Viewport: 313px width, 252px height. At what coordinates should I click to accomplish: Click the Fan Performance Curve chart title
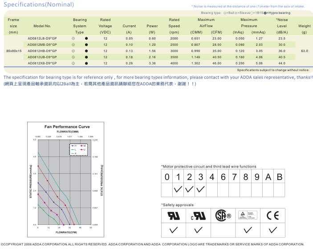(67, 127)
